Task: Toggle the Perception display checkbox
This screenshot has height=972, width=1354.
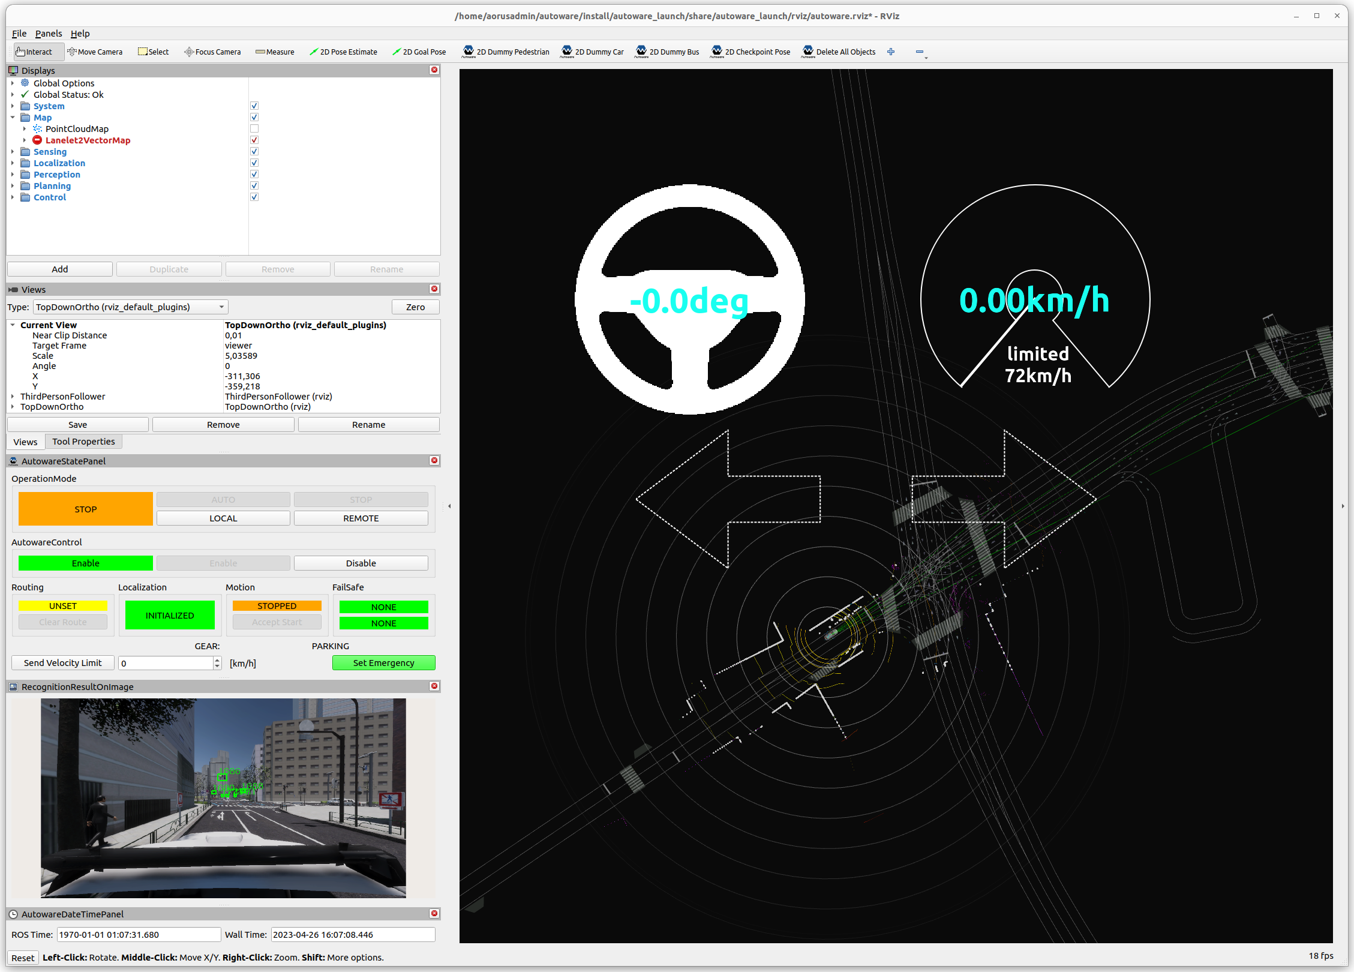Action: pos(254,174)
